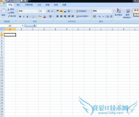
Task: Click decrease decimal icon
Action: tap(111, 17)
